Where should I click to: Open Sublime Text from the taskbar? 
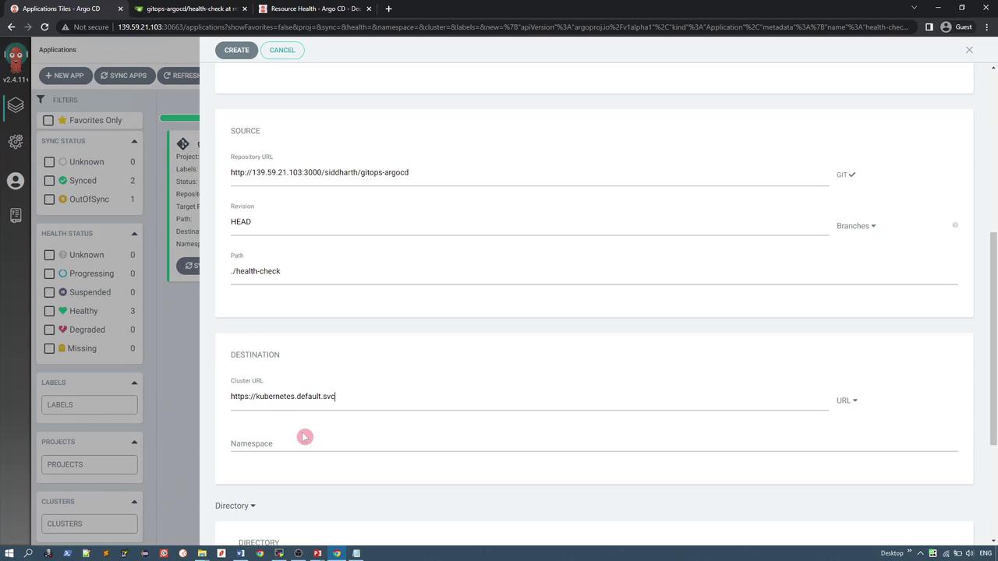pyautogui.click(x=105, y=553)
